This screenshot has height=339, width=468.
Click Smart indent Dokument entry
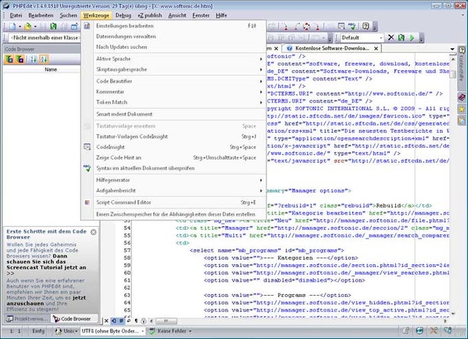[x=173, y=114]
